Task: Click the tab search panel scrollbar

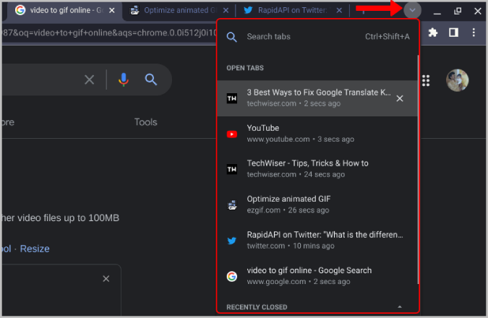Action: [x=418, y=170]
